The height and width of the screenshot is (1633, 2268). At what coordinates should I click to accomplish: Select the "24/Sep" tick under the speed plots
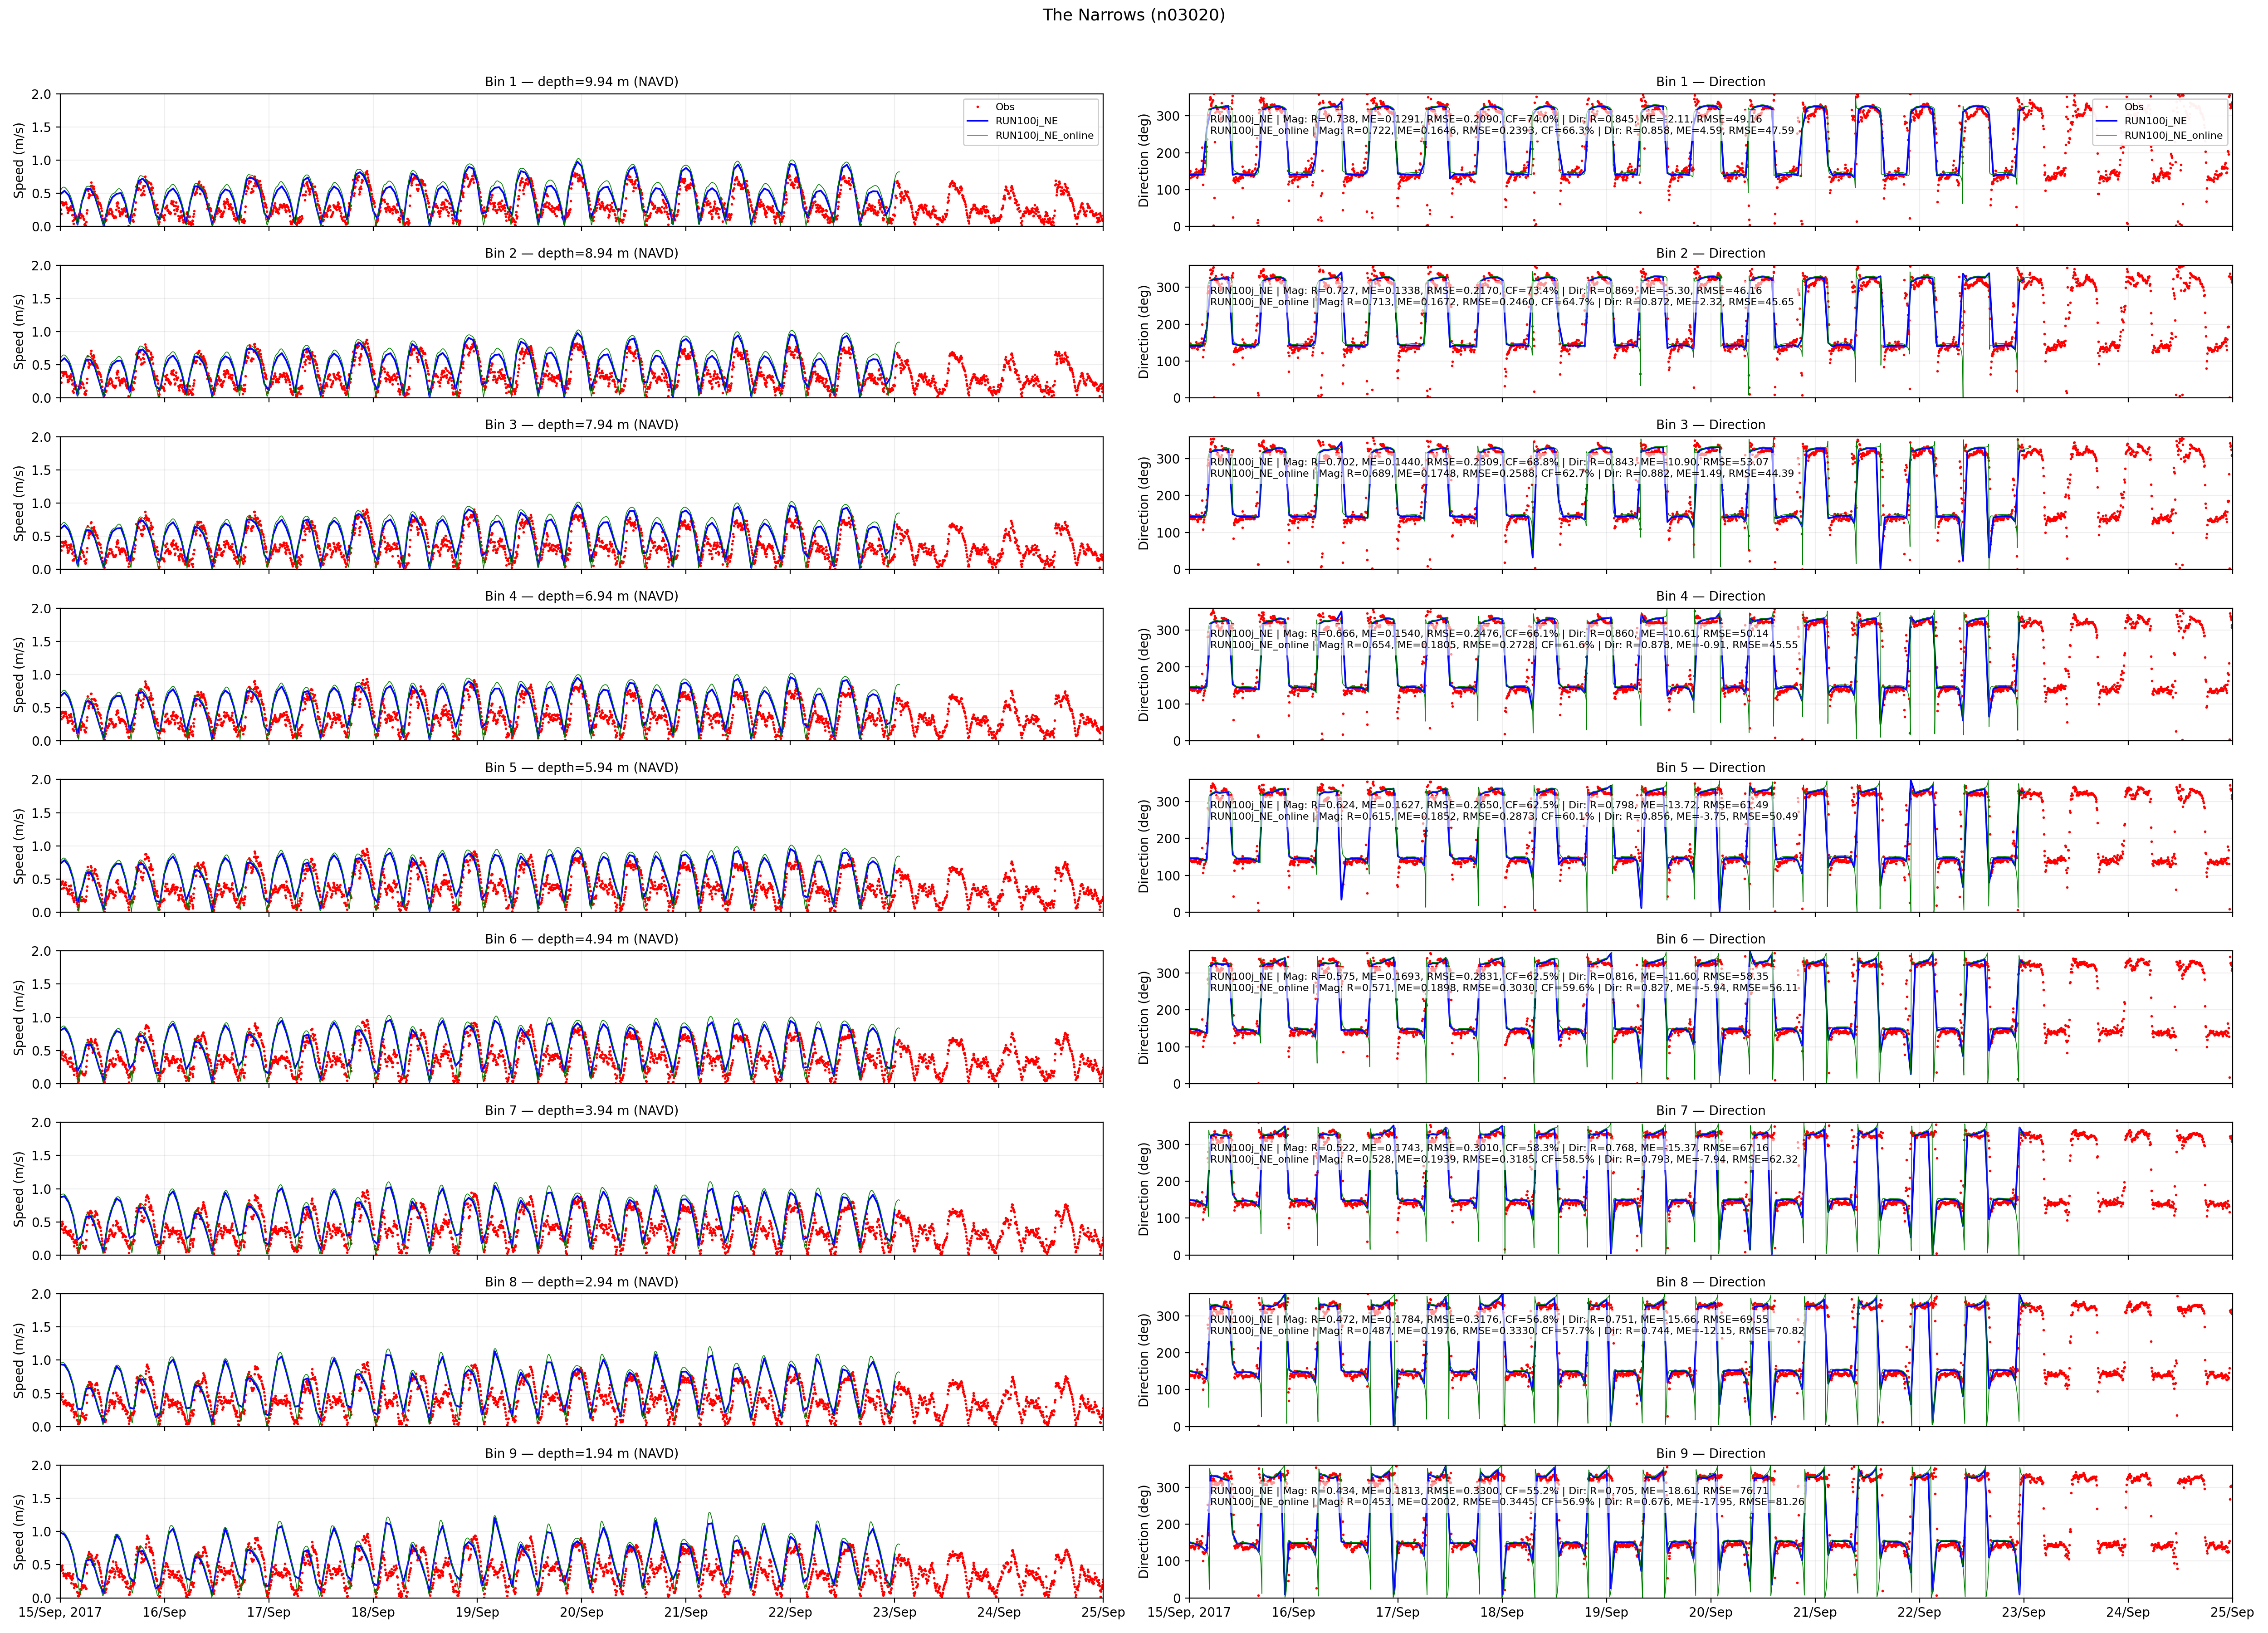click(999, 1613)
